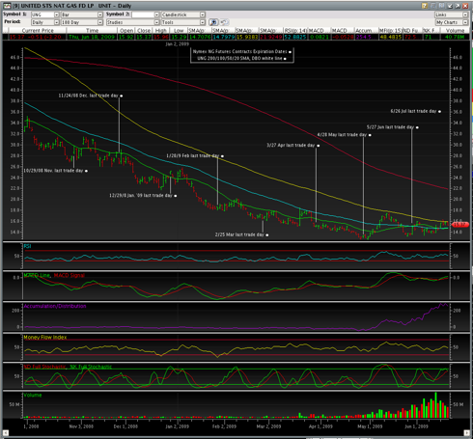The height and width of the screenshot is (439, 473).
Task: Select '10/29/08 Nov. last trade day' annotation
Action: (53, 171)
